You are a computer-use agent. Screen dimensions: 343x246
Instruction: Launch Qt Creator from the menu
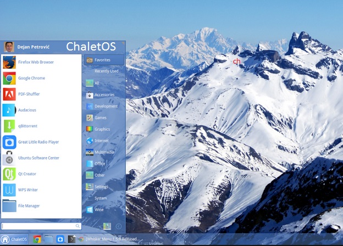(41, 174)
